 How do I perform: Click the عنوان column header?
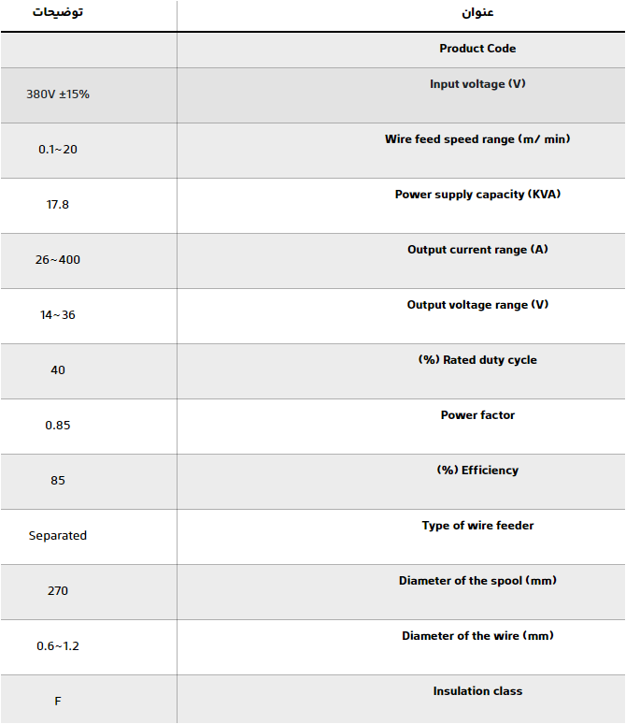[477, 13]
